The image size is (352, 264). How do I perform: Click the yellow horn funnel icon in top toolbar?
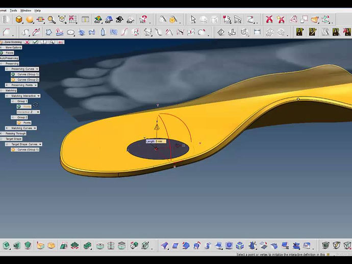[x=315, y=19]
